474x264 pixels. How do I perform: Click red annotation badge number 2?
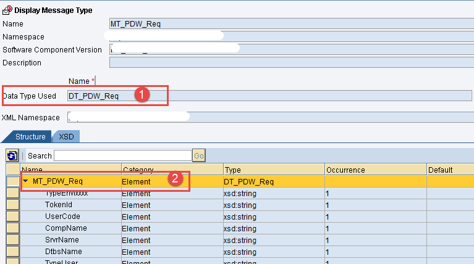176,179
